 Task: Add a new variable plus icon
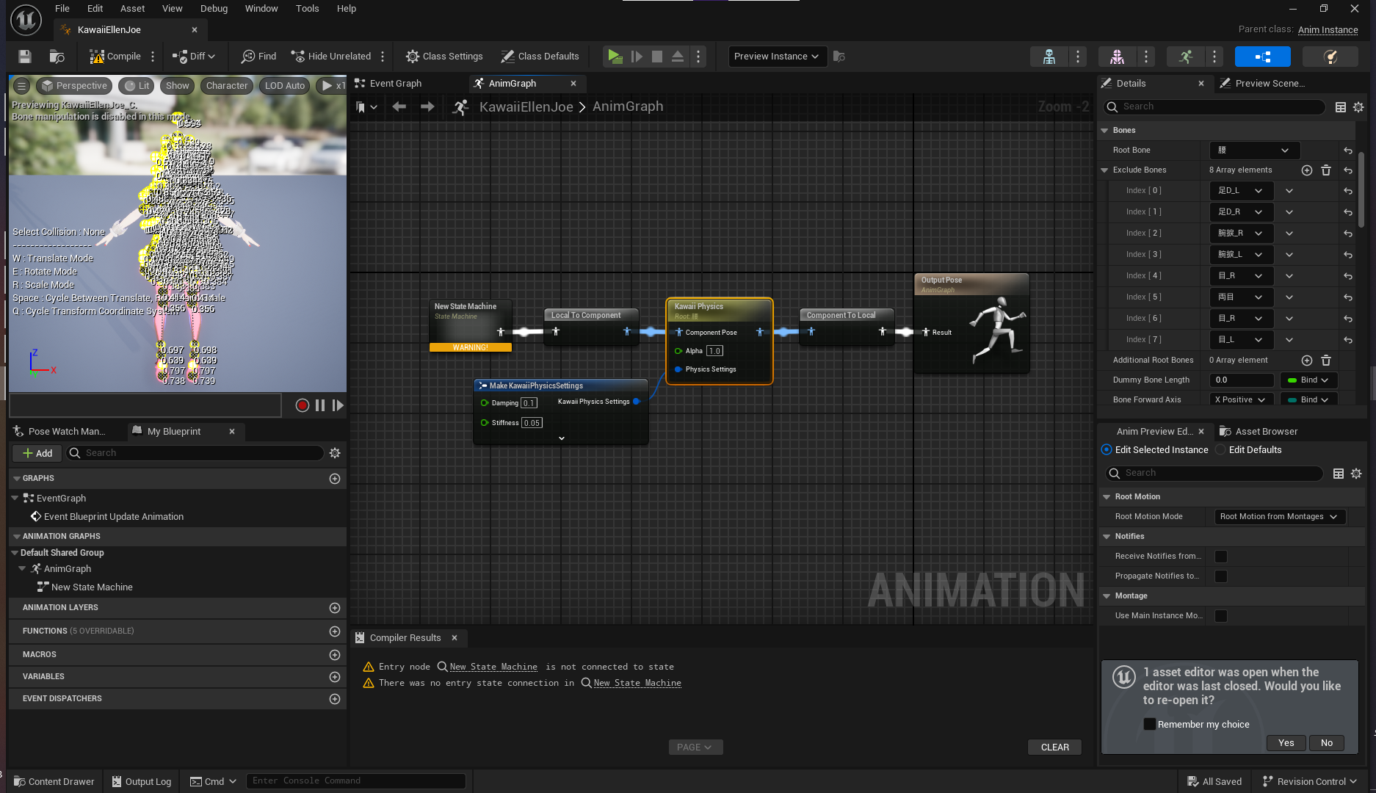click(335, 677)
